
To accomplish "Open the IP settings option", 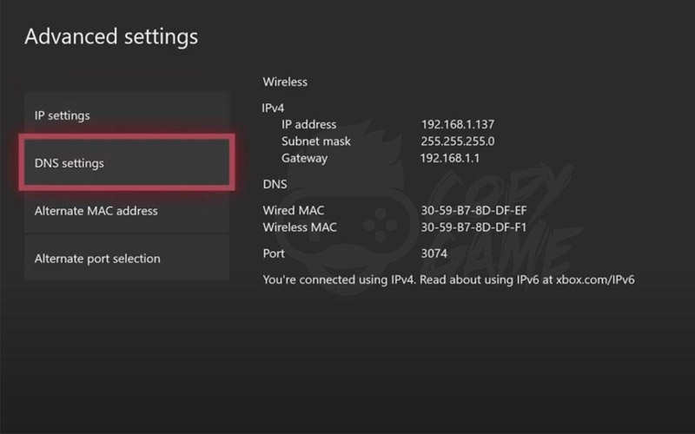I will [127, 115].
